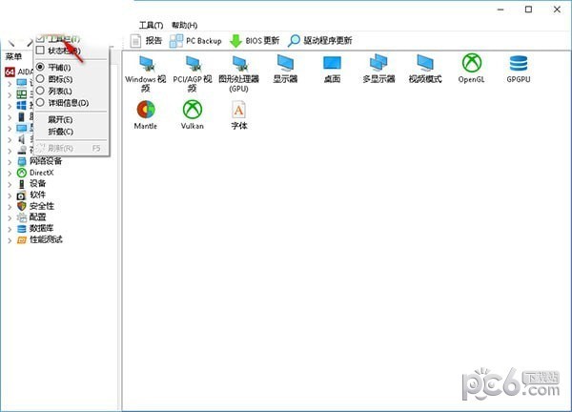Image resolution: width=572 pixels, height=412 pixels.
Task: Expand the Windows logo tree node chevron
Action: 10,106
